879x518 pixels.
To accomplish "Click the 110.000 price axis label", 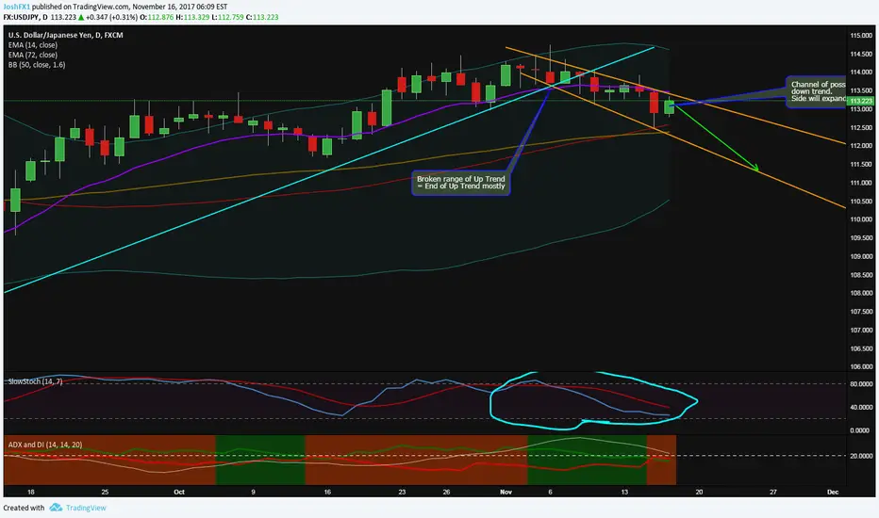I will [x=861, y=219].
